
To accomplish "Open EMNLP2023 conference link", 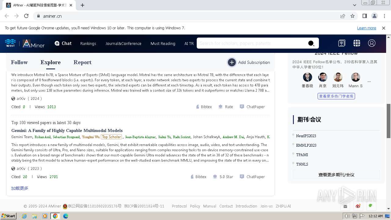I will pyautogui.click(x=306, y=145).
